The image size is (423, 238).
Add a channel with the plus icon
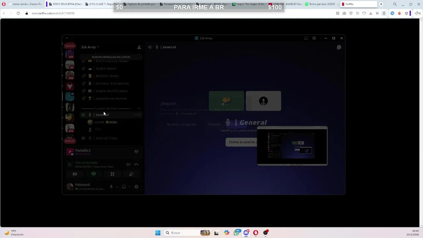(x=139, y=108)
